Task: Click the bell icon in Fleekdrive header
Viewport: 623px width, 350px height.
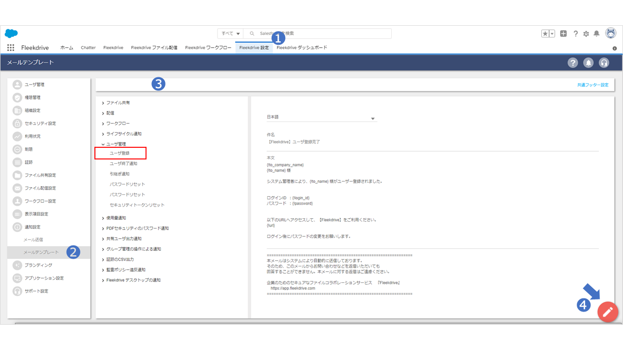Action: (588, 63)
